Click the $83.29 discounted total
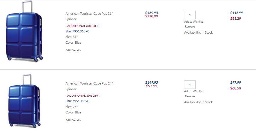Screen dimensions: 256x134 coord(236,19)
